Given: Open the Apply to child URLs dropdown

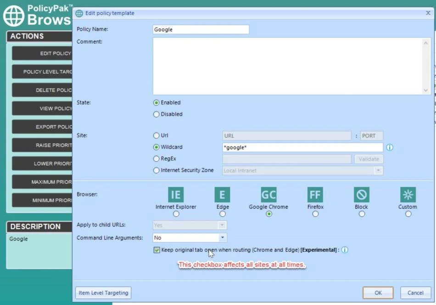Looking at the screenshot, I should [x=223, y=225].
